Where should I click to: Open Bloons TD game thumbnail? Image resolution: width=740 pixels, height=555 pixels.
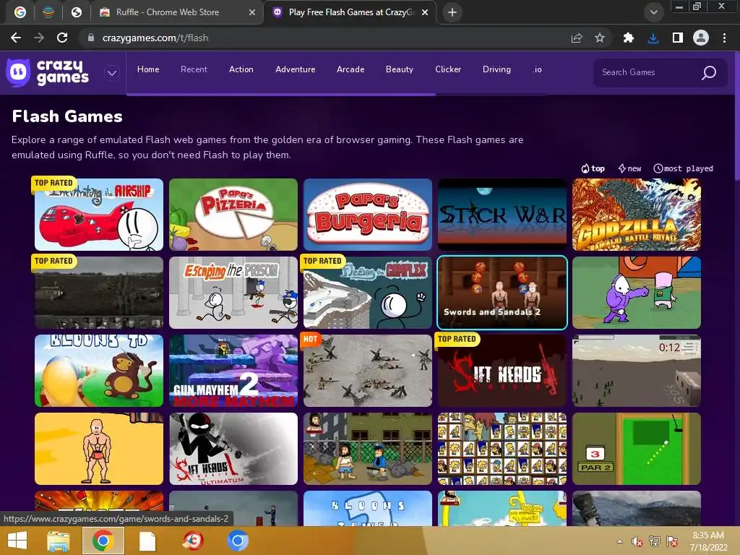click(x=98, y=371)
